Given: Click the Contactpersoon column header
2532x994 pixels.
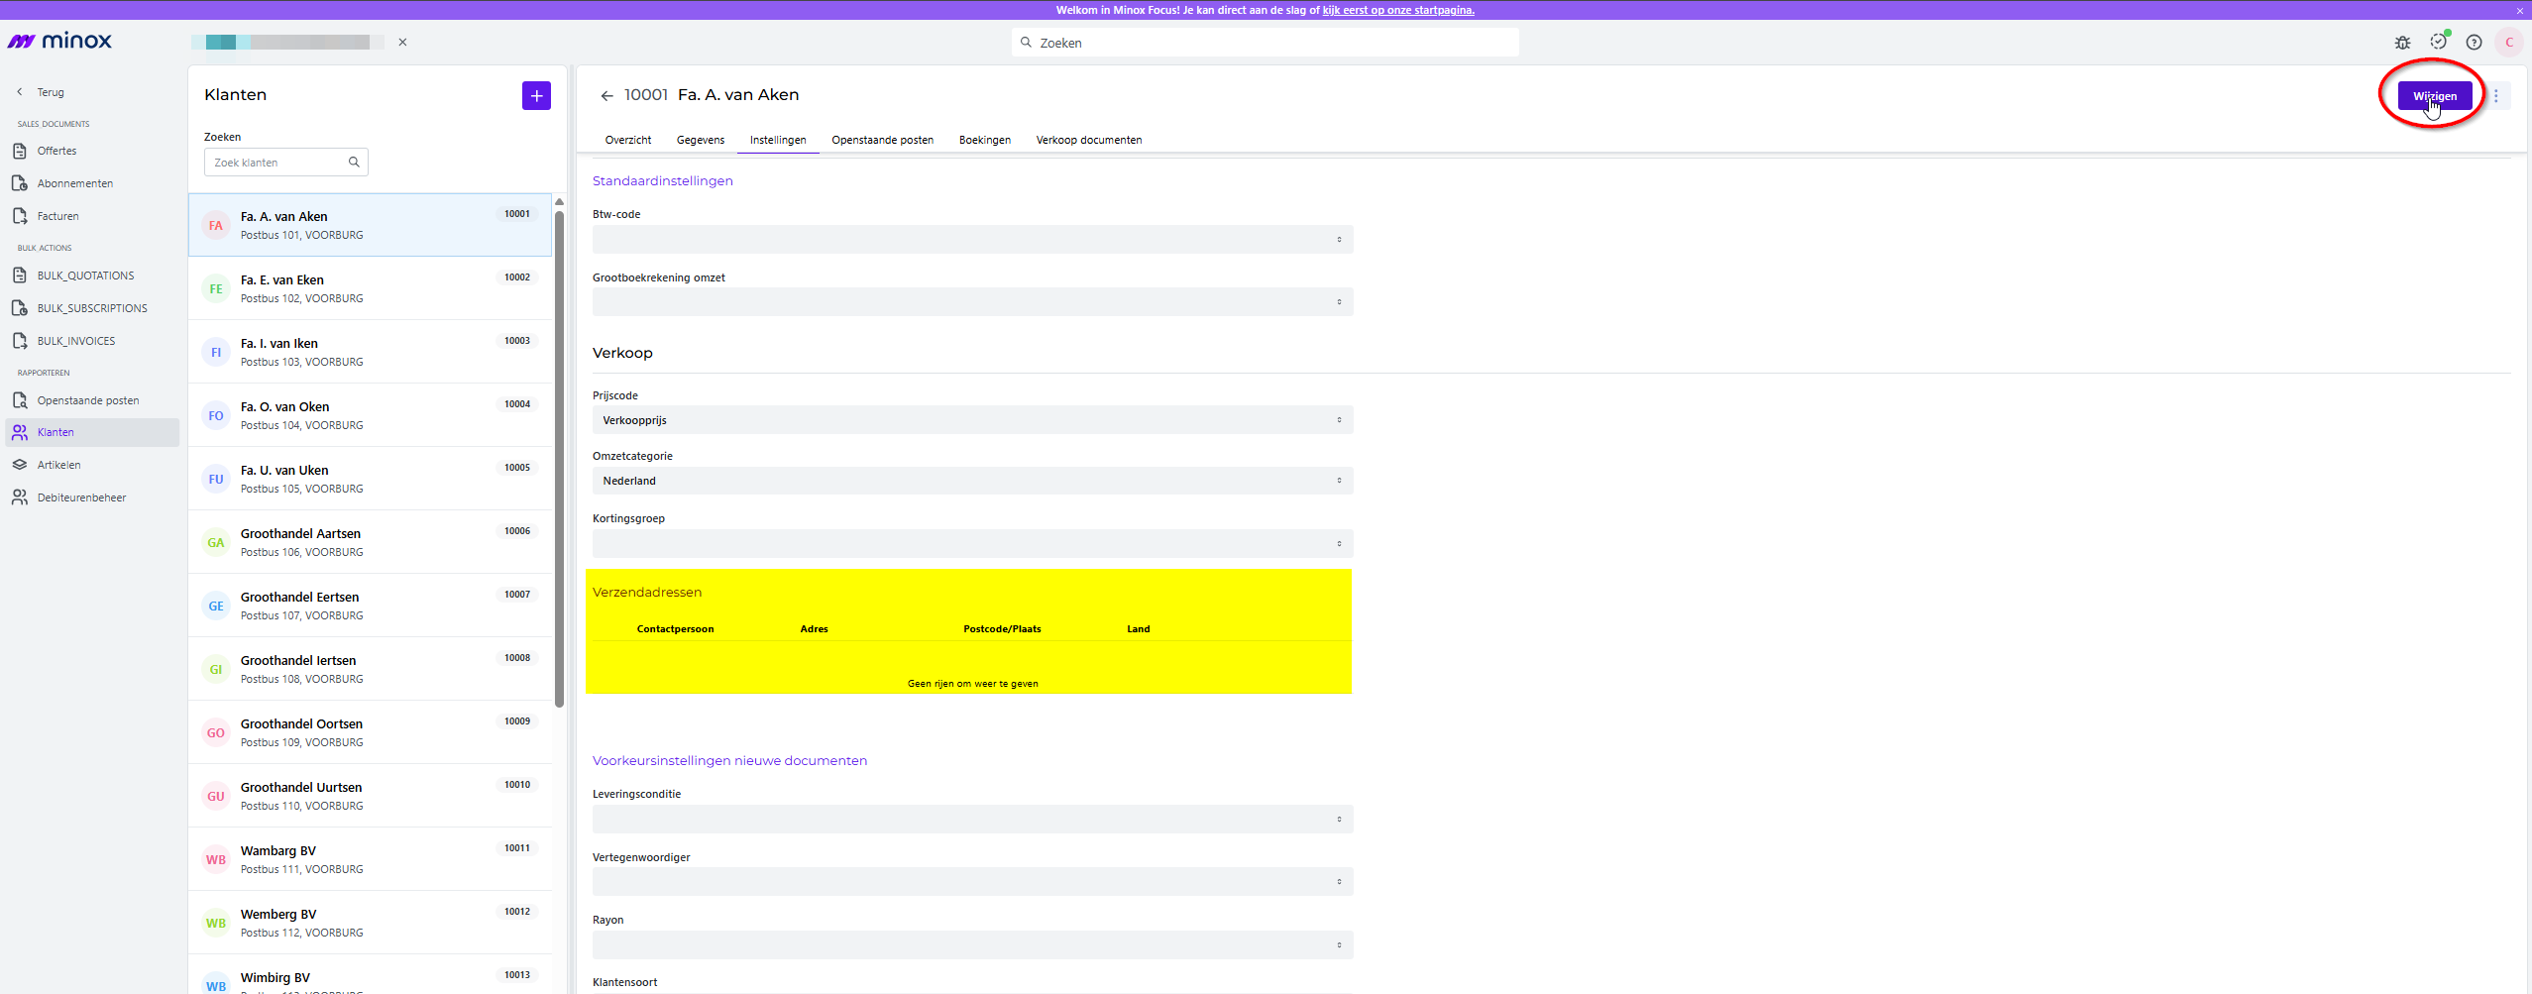Looking at the screenshot, I should tap(675, 629).
